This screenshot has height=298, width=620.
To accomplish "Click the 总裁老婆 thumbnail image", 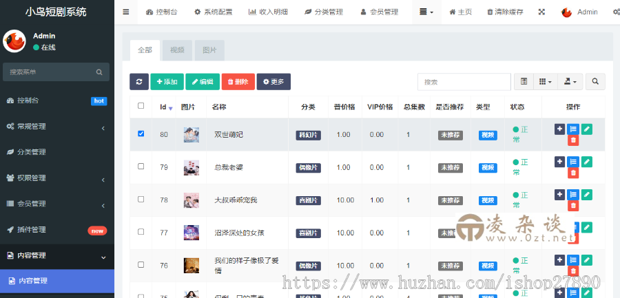I will [x=192, y=167].
